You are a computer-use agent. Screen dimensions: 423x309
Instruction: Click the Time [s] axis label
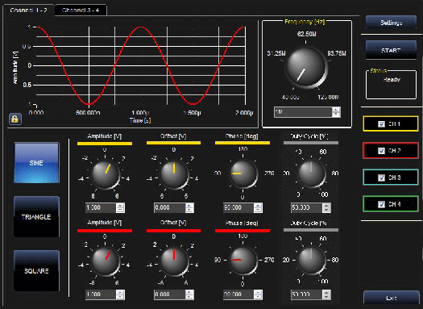point(140,120)
